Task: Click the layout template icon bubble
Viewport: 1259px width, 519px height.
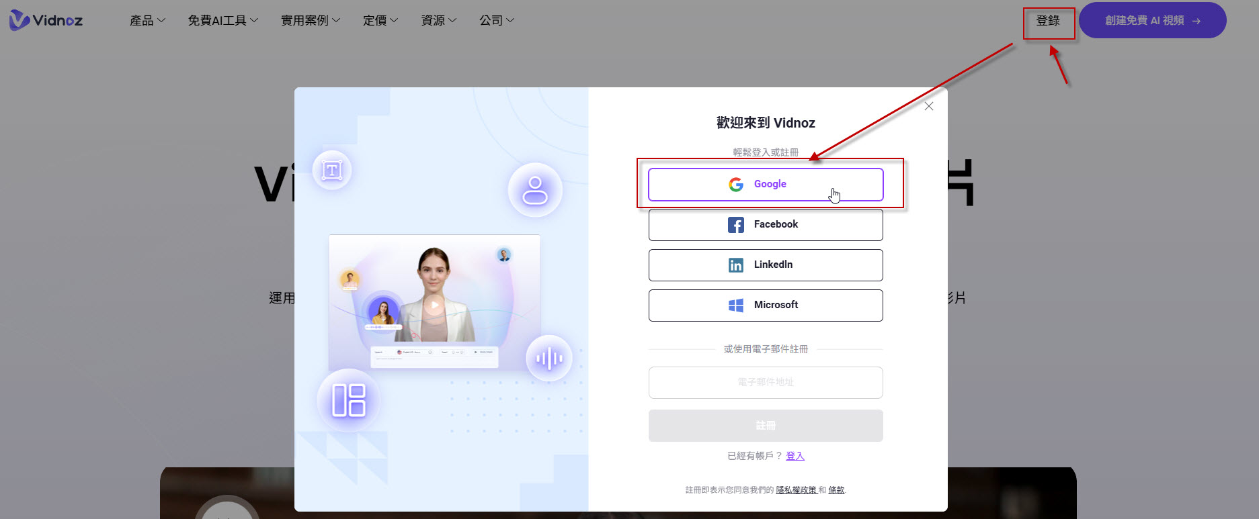Action: (x=349, y=400)
